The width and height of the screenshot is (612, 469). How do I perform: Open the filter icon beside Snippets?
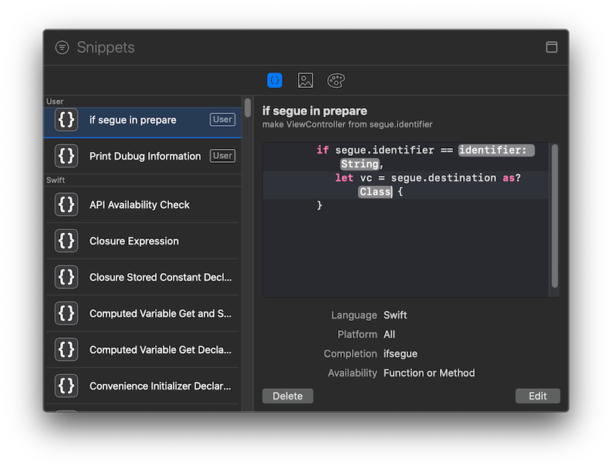pos(62,48)
